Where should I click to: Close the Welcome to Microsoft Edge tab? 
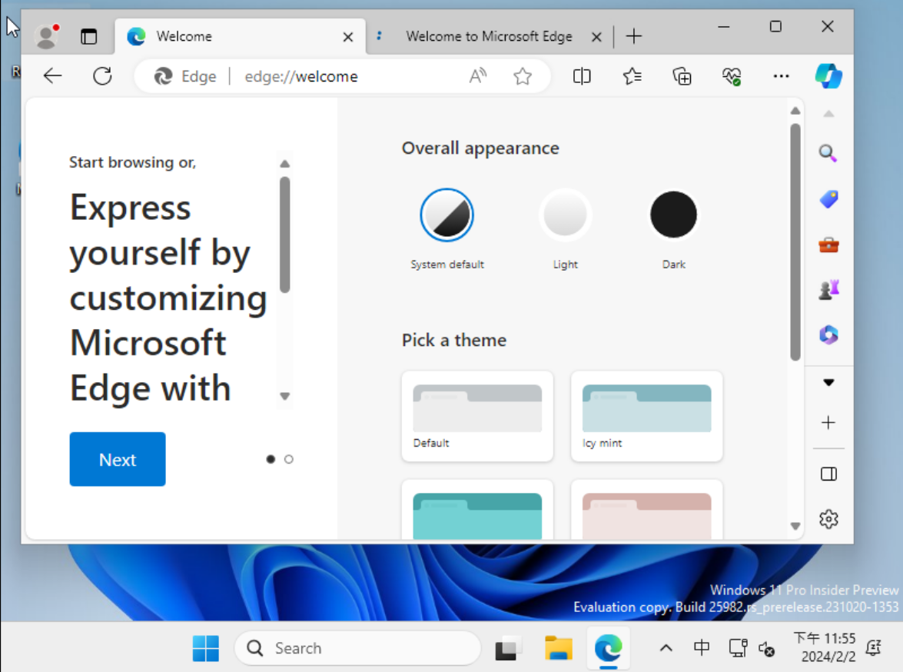(596, 37)
